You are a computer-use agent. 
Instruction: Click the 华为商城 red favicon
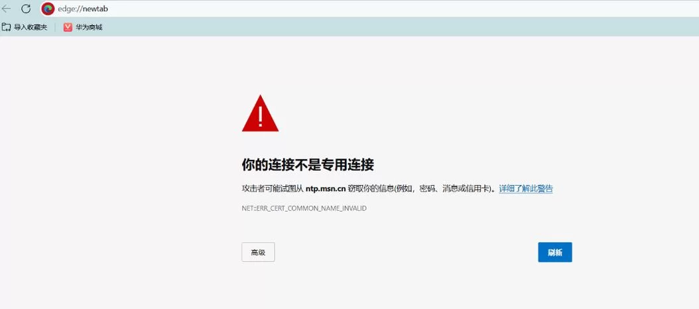(x=68, y=27)
